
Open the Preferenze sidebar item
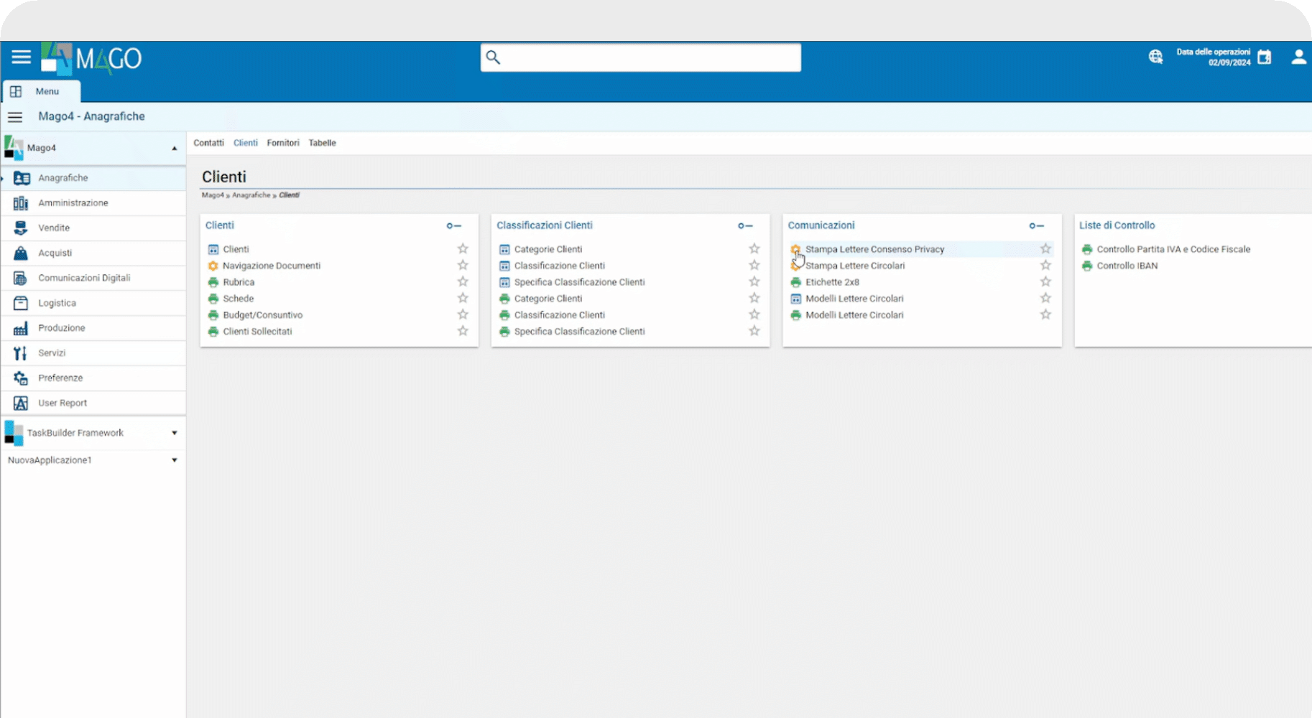[x=60, y=378]
